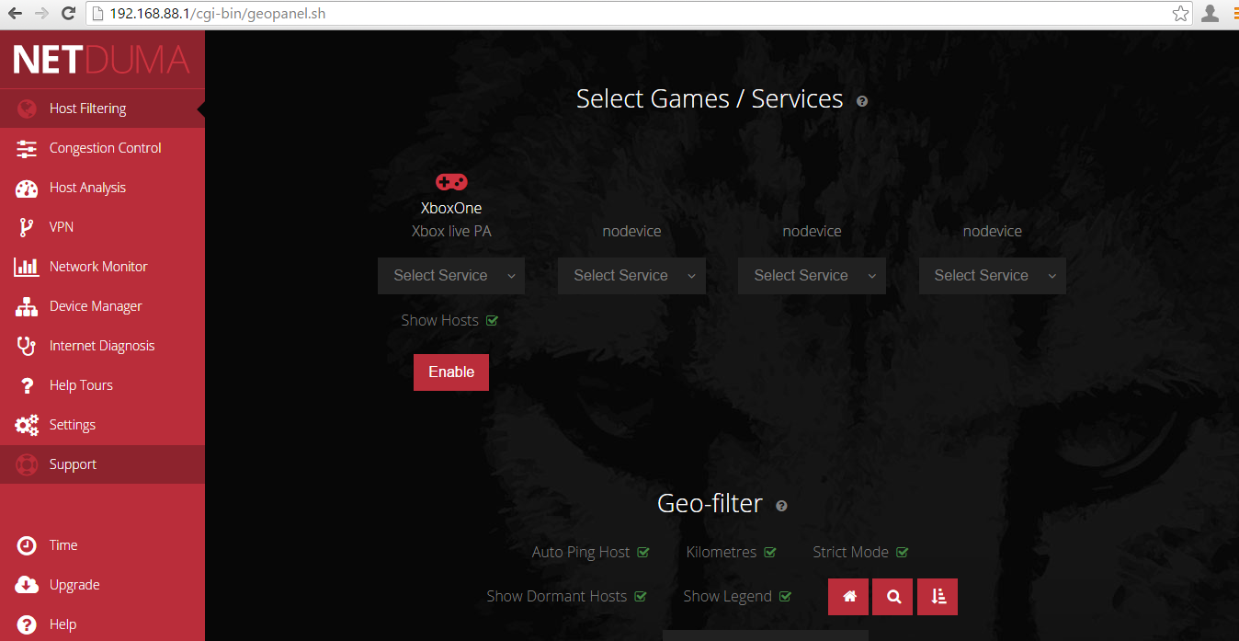Open the third Select Service dropdown
Viewport: 1239px width, 641px height.
coord(812,276)
